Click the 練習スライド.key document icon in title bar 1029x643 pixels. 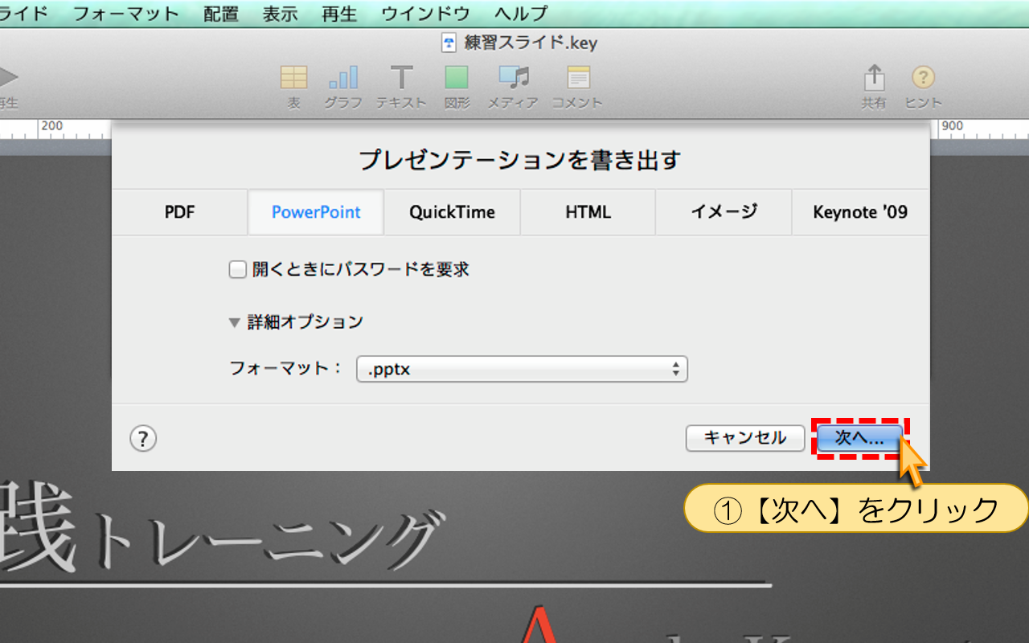pyautogui.click(x=449, y=43)
